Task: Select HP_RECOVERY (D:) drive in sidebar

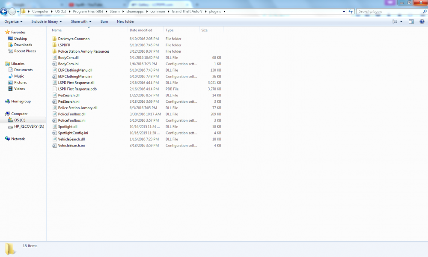Action: pos(29,126)
